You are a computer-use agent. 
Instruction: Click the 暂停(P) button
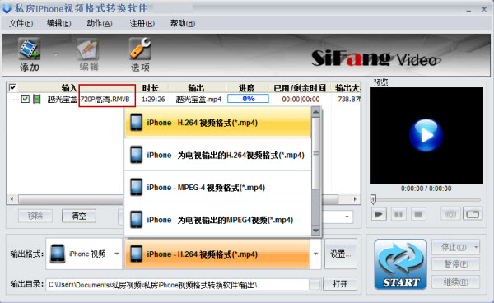point(455,264)
